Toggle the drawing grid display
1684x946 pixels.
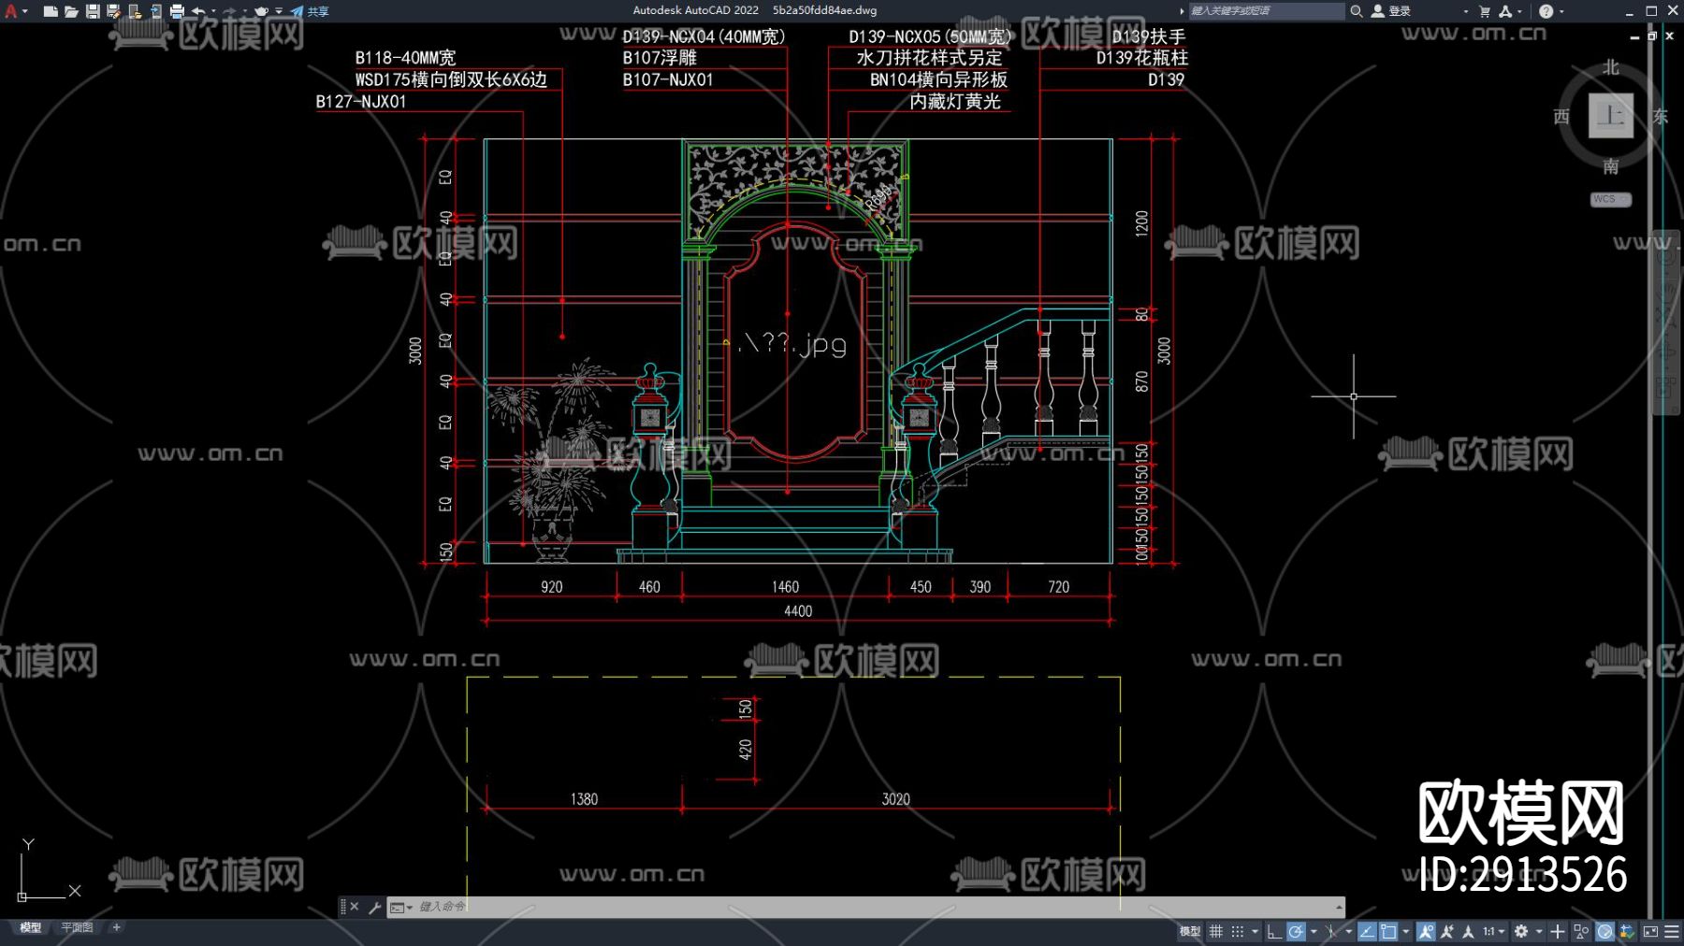click(x=1216, y=931)
